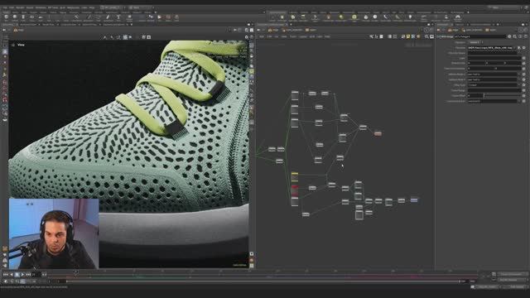Click the node name field in parameter pane
The width and height of the screenshot is (530, 298).
[x=480, y=36]
